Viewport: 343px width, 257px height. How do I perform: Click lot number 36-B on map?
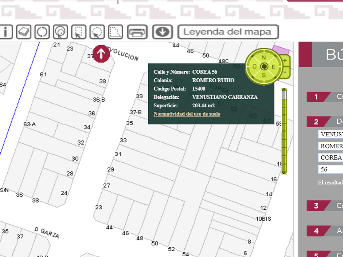coord(99,100)
